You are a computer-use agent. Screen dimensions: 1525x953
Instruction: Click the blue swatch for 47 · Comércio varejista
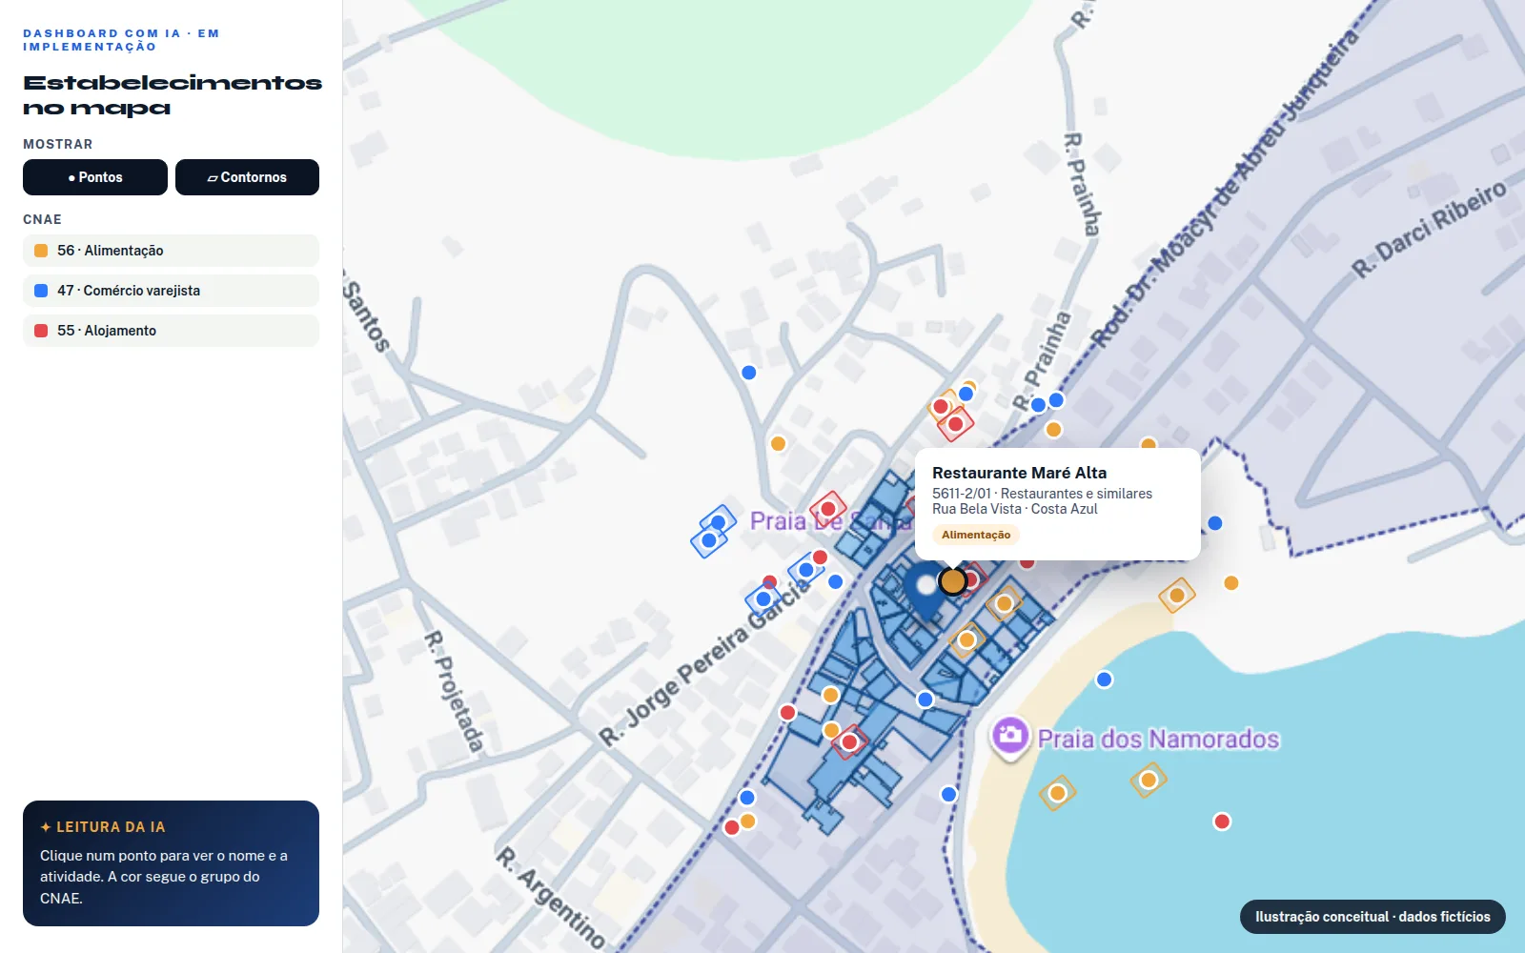41,291
